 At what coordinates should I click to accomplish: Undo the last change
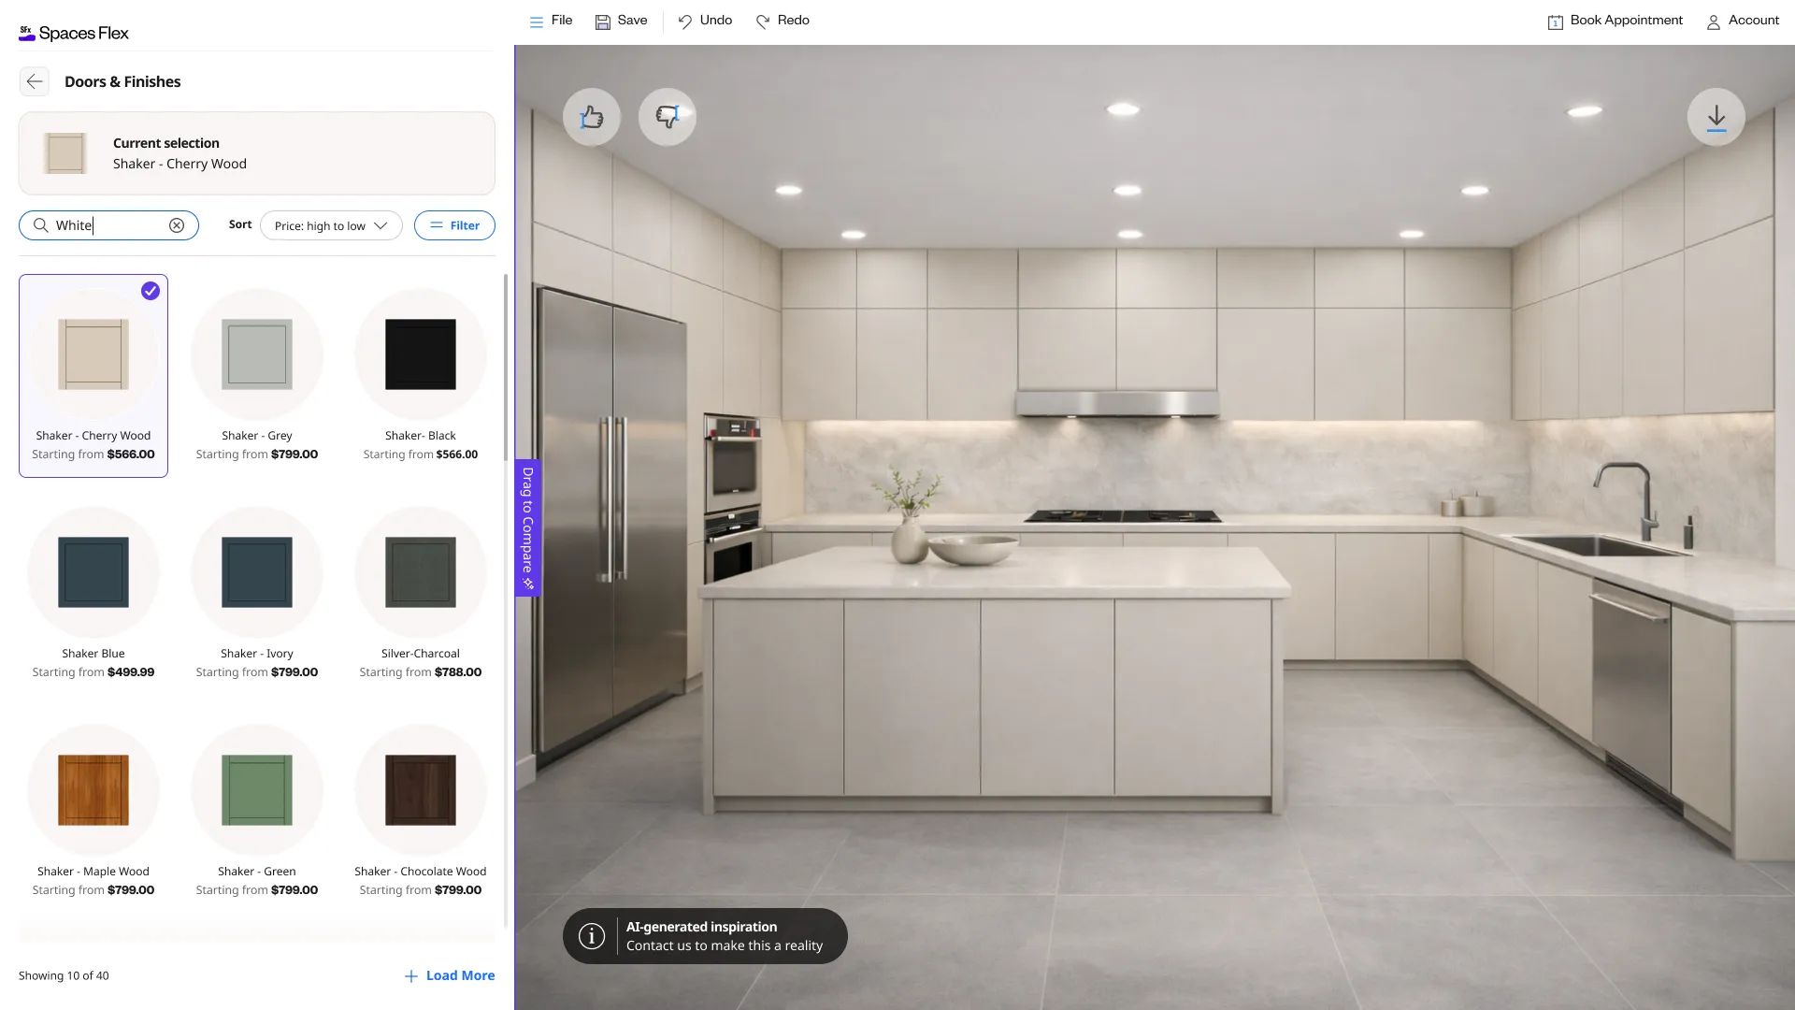pos(705,21)
